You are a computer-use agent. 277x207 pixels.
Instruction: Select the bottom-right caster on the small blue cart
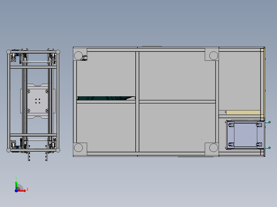pos(259,144)
